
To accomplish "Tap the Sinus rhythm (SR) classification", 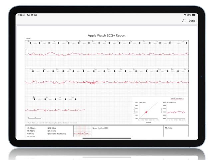I will coord(100,128).
